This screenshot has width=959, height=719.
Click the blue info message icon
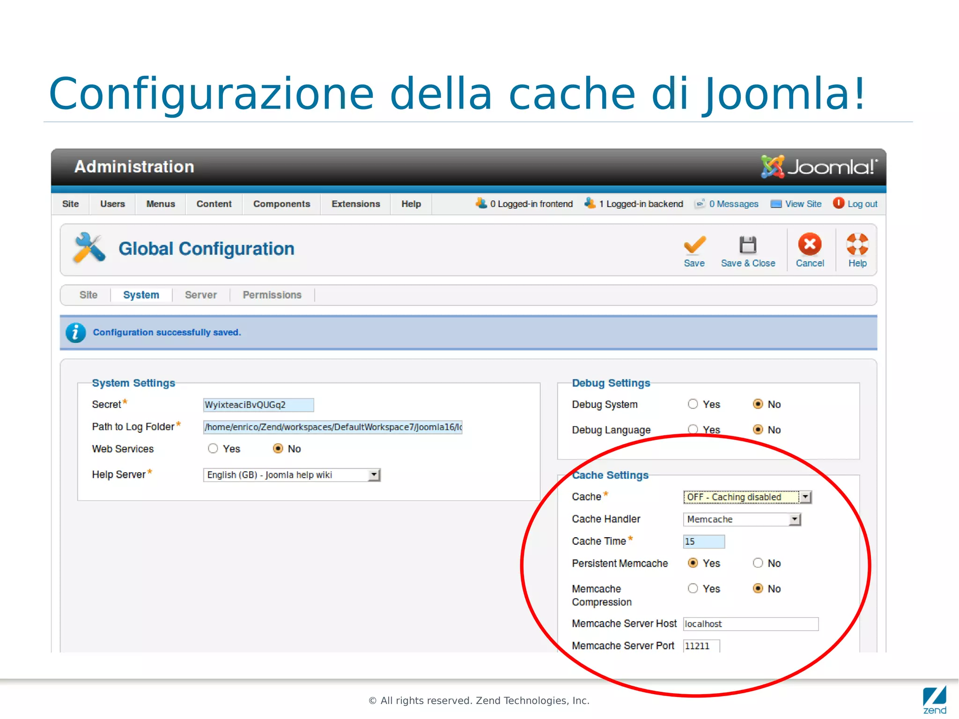click(x=75, y=333)
